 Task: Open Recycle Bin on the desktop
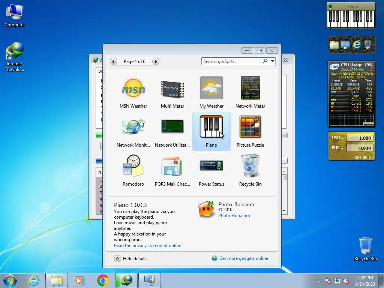coord(365,249)
